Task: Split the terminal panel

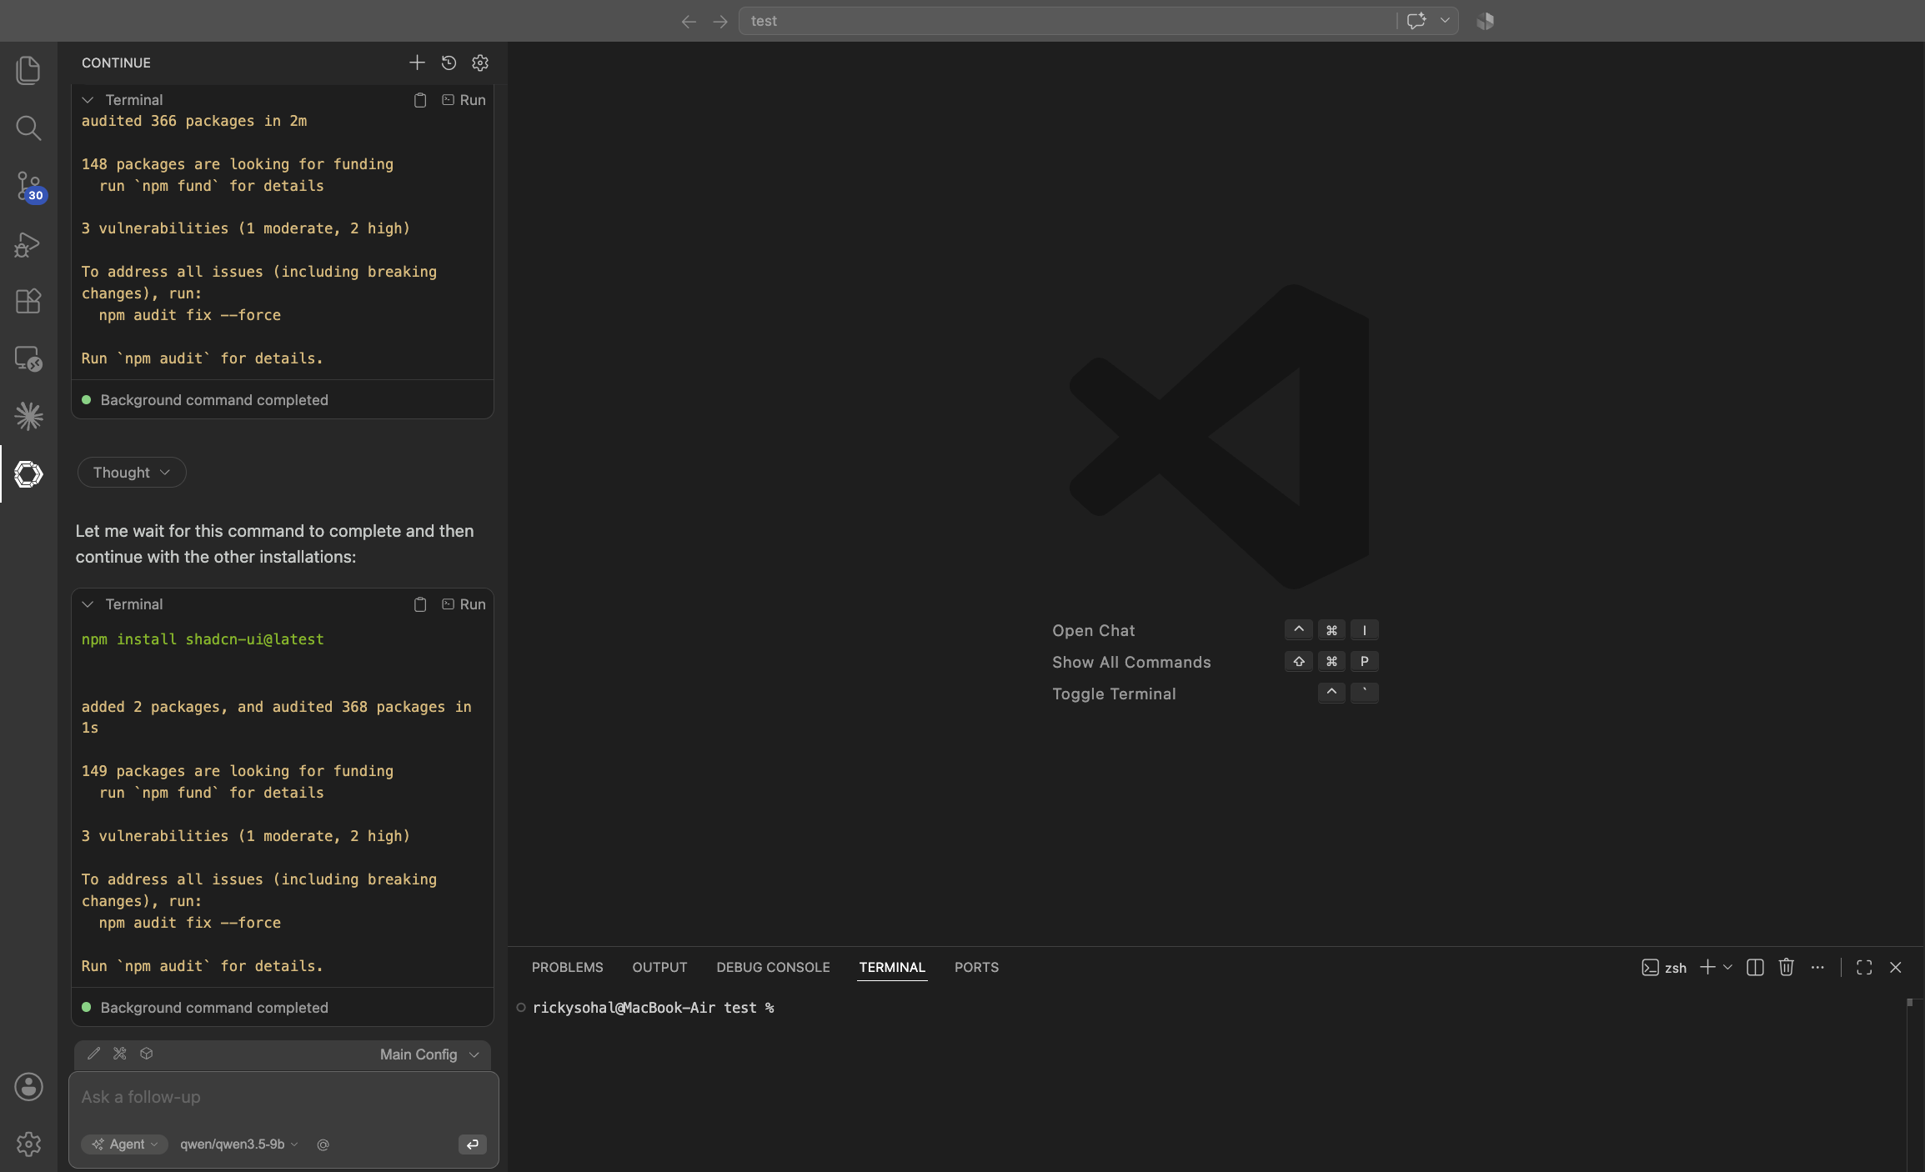Action: pos(1755,967)
